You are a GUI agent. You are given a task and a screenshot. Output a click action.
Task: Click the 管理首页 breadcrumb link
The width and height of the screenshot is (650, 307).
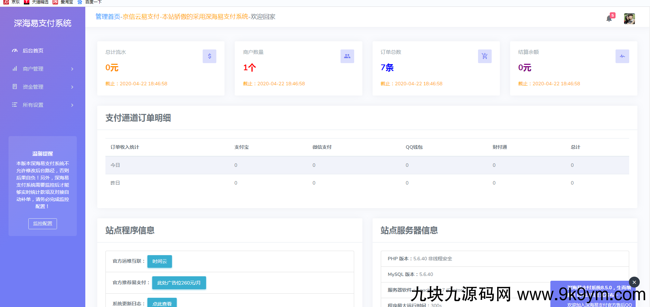point(108,17)
